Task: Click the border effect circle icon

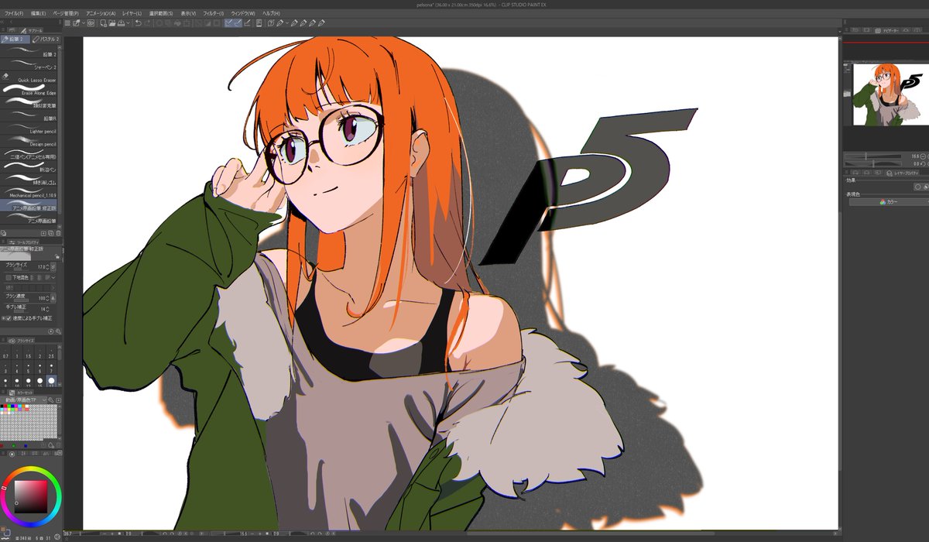Action: point(918,187)
